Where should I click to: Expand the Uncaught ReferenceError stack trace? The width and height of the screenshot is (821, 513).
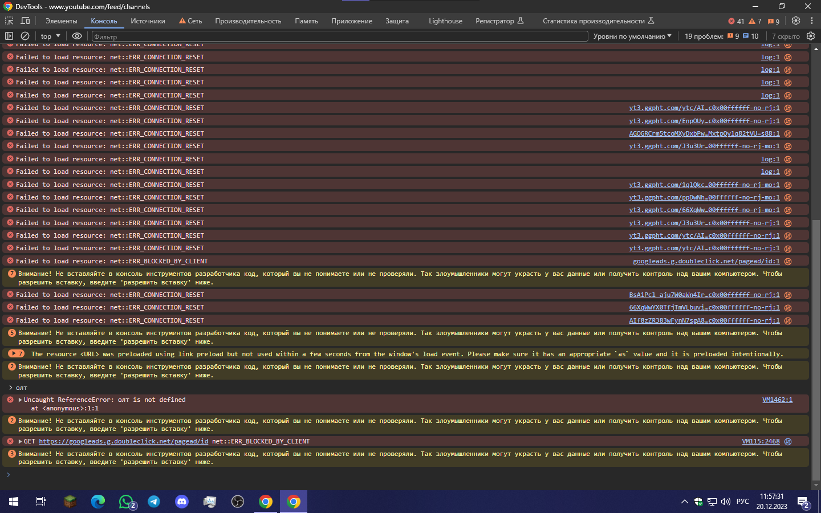[x=20, y=400]
